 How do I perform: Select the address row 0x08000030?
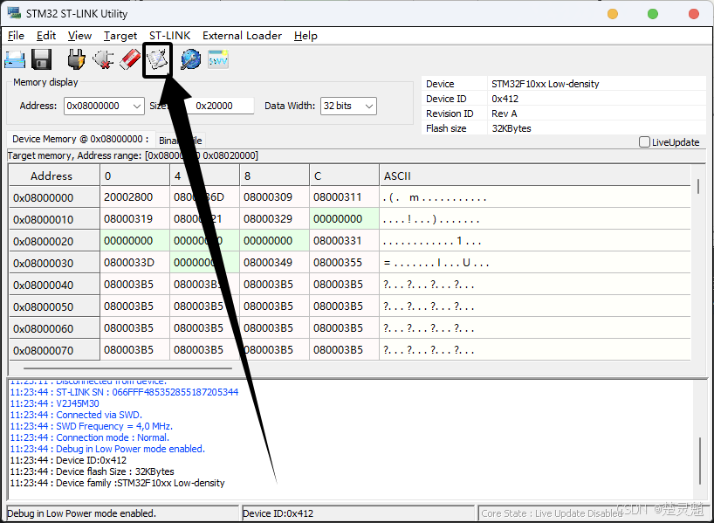[x=54, y=263]
